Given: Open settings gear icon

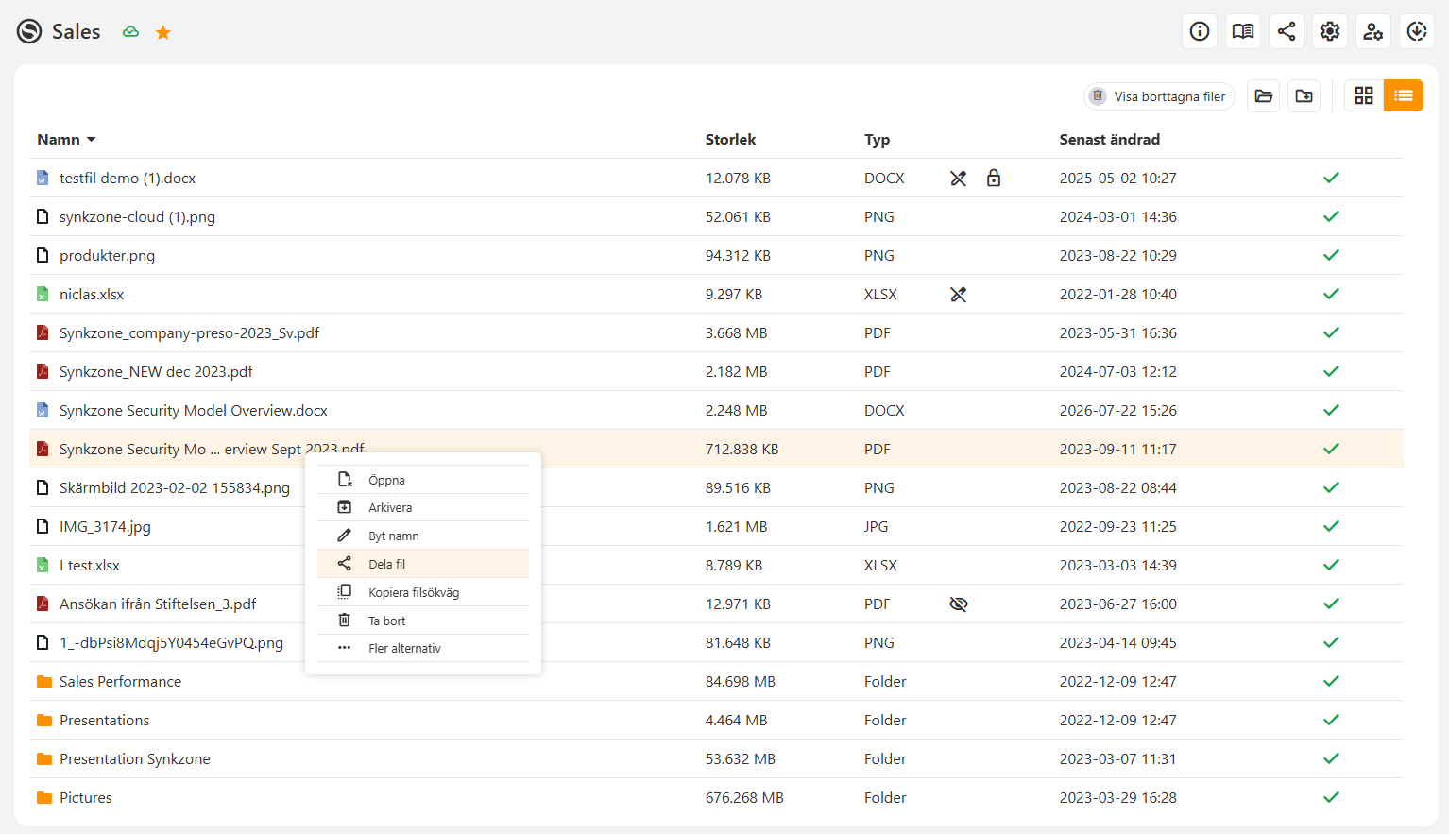Looking at the screenshot, I should click(x=1330, y=31).
